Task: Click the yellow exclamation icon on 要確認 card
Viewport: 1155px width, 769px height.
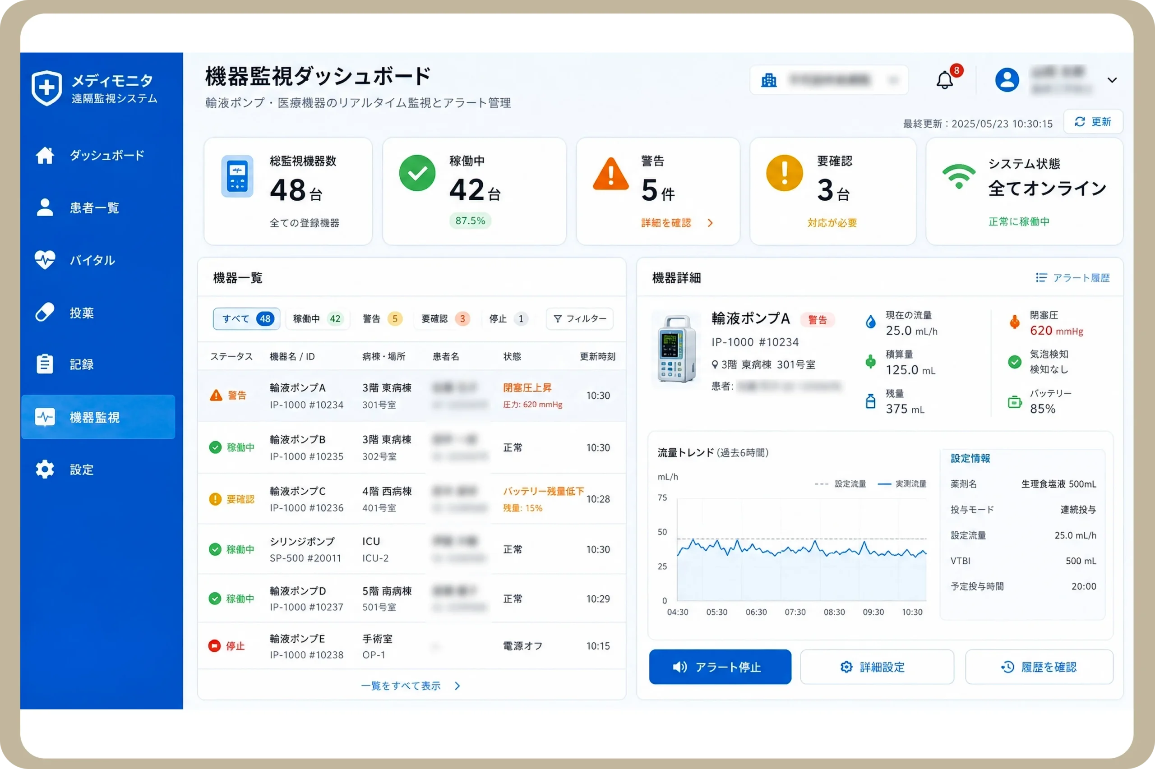Action: coord(784,173)
